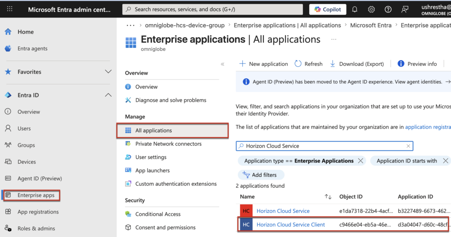Viewport: 451px width, 237px height.
Task: Clear the Horizon Cloud Service search text
Action: (x=408, y=146)
